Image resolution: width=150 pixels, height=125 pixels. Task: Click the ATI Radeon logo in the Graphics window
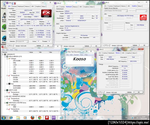(143, 18)
